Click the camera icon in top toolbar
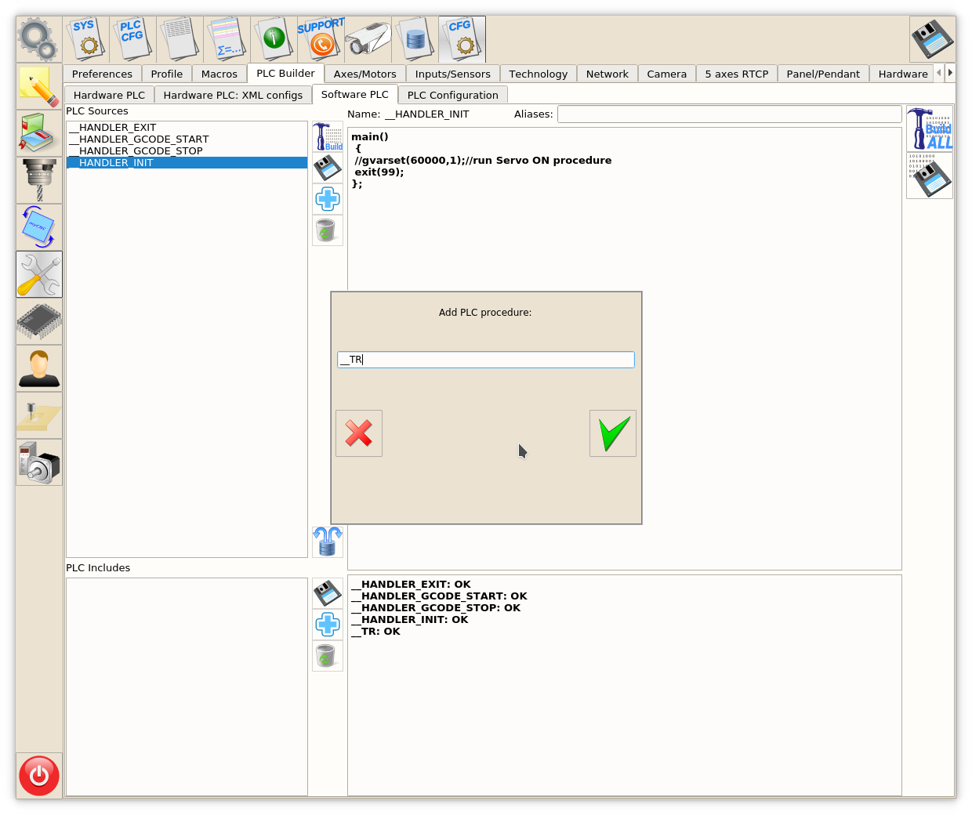This screenshot has width=972, height=815. (368, 38)
